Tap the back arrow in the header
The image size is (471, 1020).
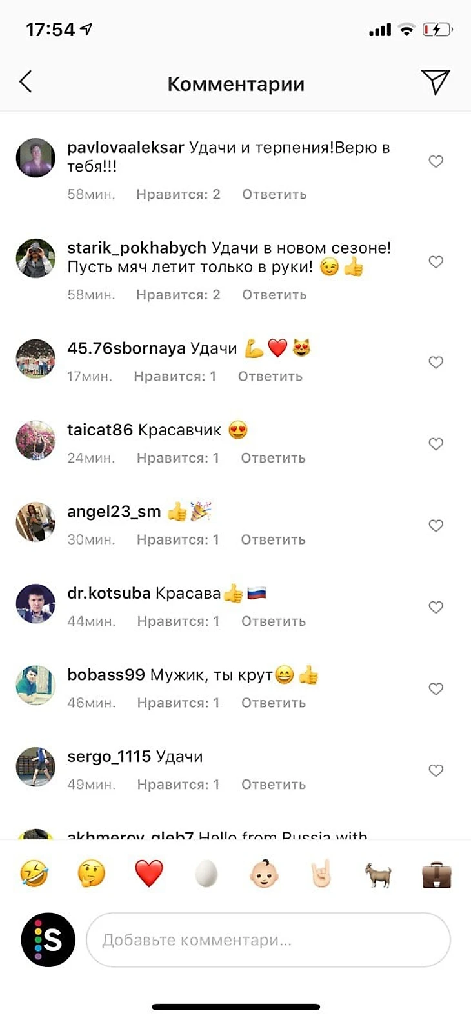tap(26, 82)
